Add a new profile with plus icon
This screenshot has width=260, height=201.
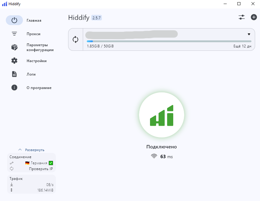(254, 17)
